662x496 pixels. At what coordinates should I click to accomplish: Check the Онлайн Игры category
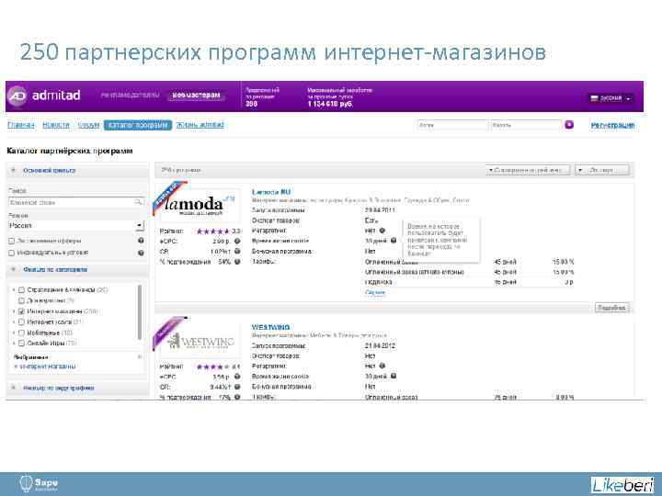click(x=21, y=344)
